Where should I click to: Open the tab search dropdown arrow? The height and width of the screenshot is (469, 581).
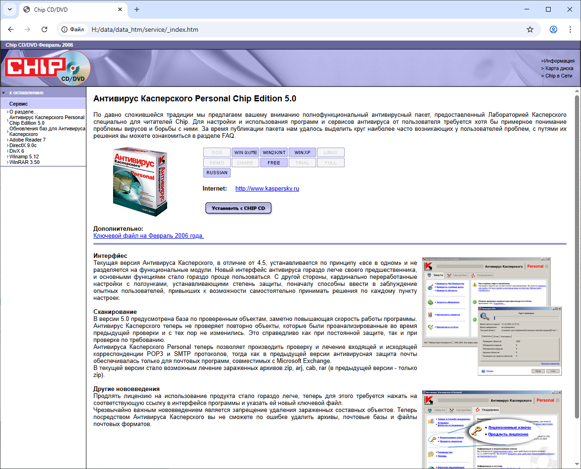[10, 9]
